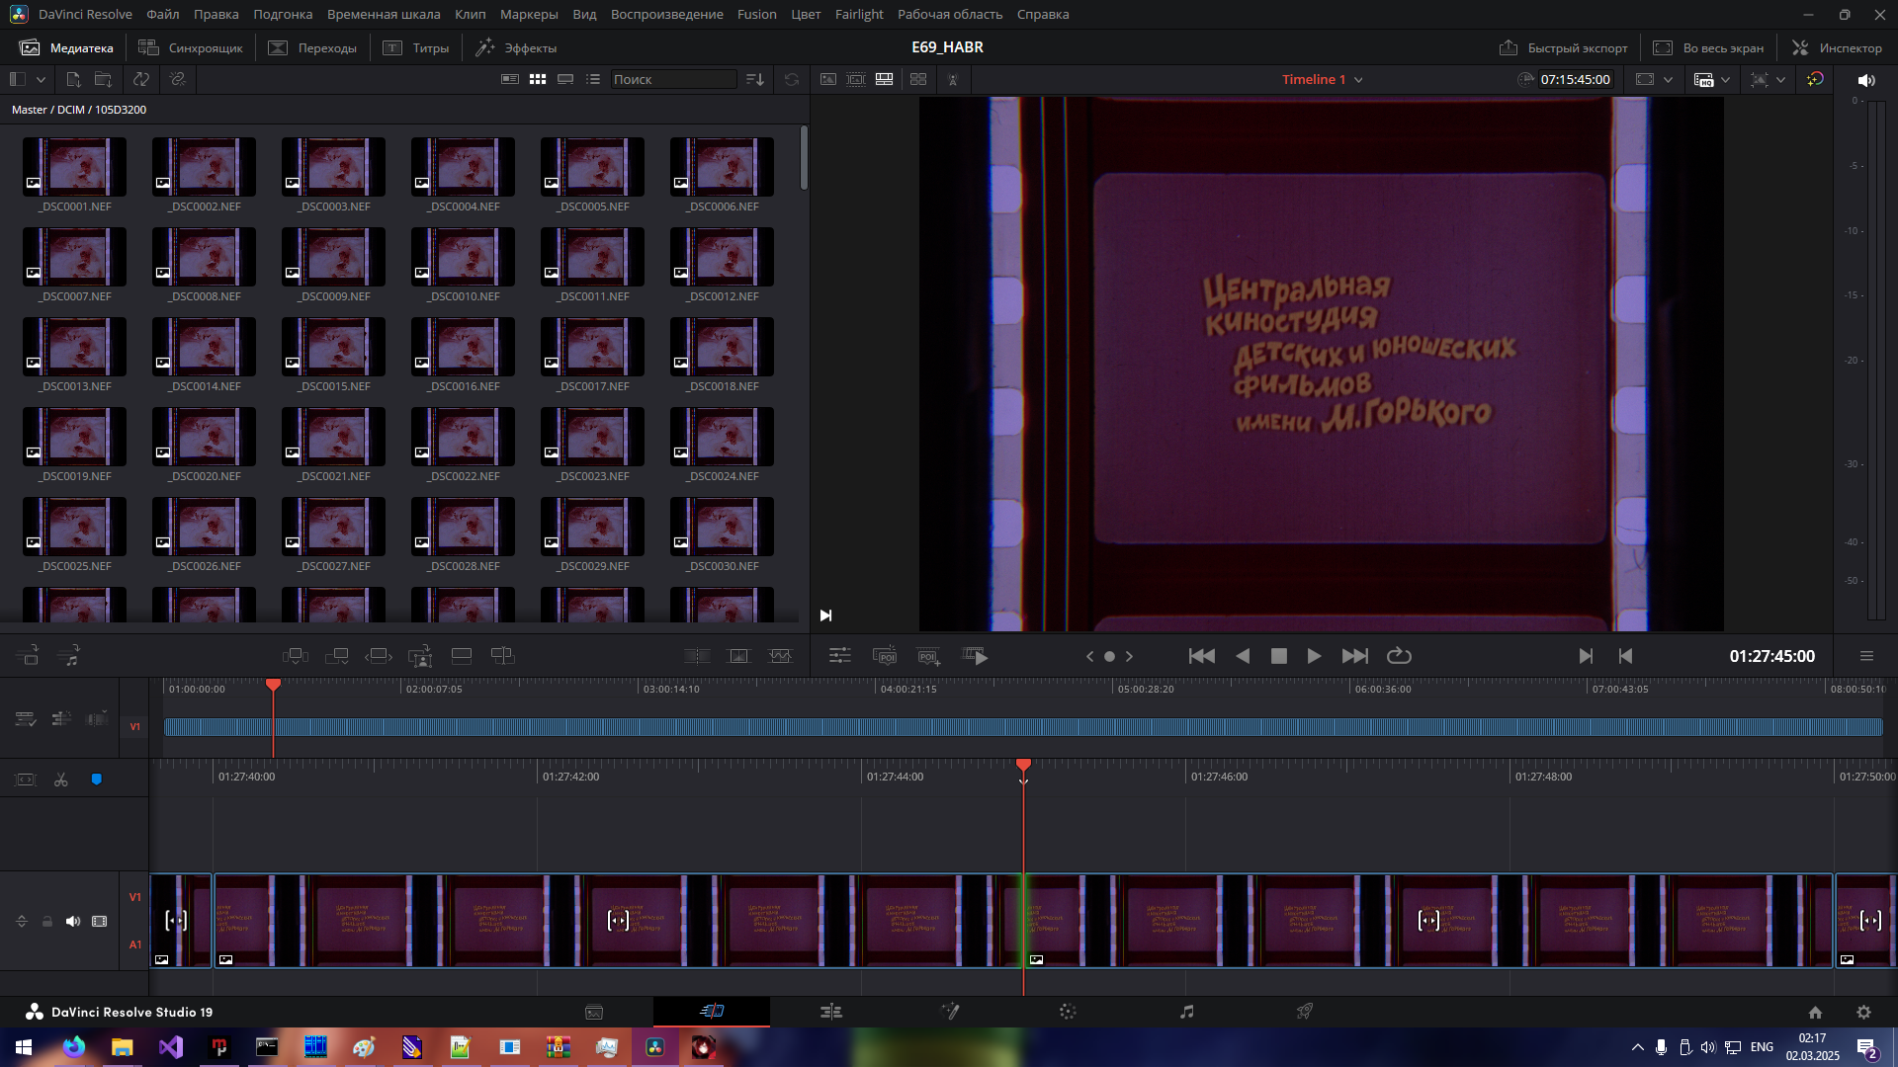This screenshot has height=1067, width=1898.
Task: Mute the audio track speaker icon
Action: point(73,921)
